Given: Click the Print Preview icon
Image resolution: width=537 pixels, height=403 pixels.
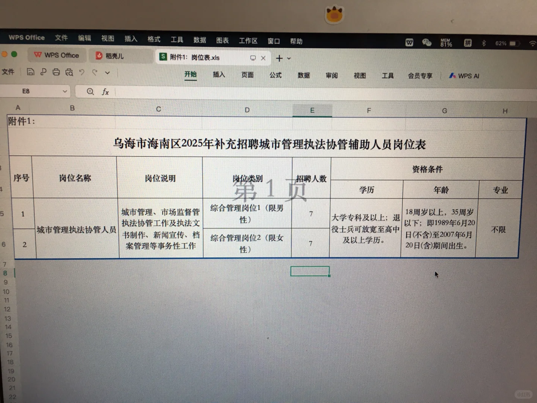Looking at the screenshot, I should pos(69,72).
